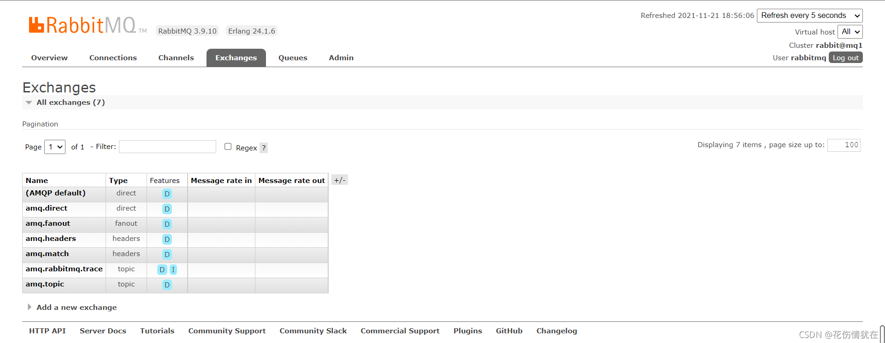The image size is (885, 343).
Task: Go to the Connections tab
Action: coord(113,57)
